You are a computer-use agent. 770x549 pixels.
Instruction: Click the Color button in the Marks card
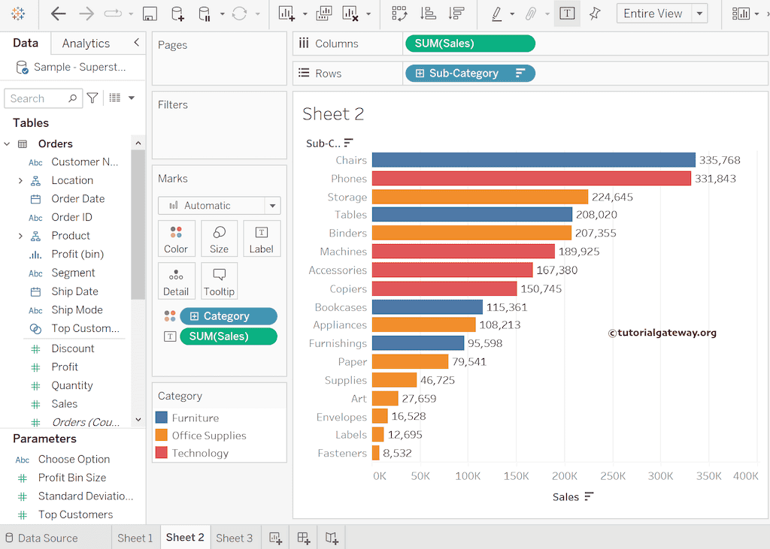click(176, 239)
